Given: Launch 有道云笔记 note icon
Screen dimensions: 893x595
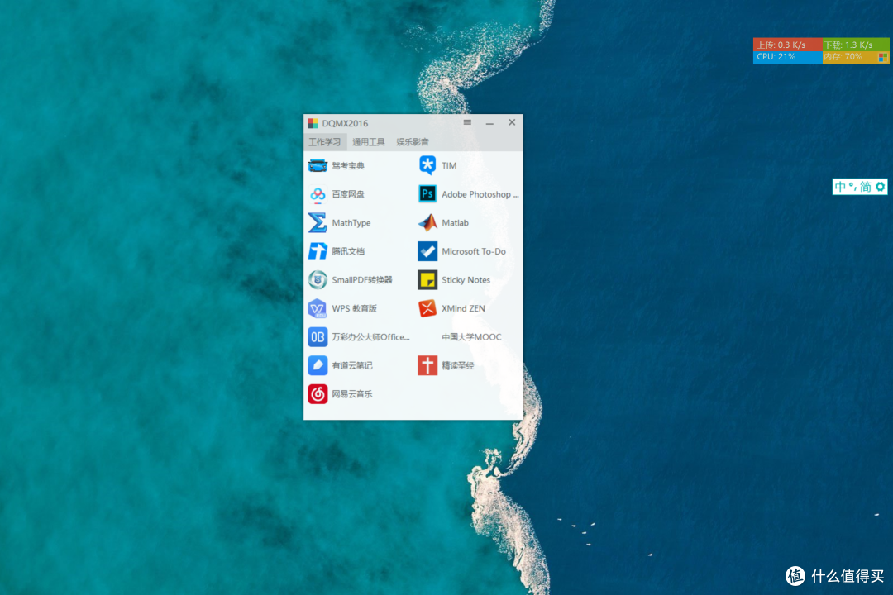Looking at the screenshot, I should pyautogui.click(x=318, y=365).
